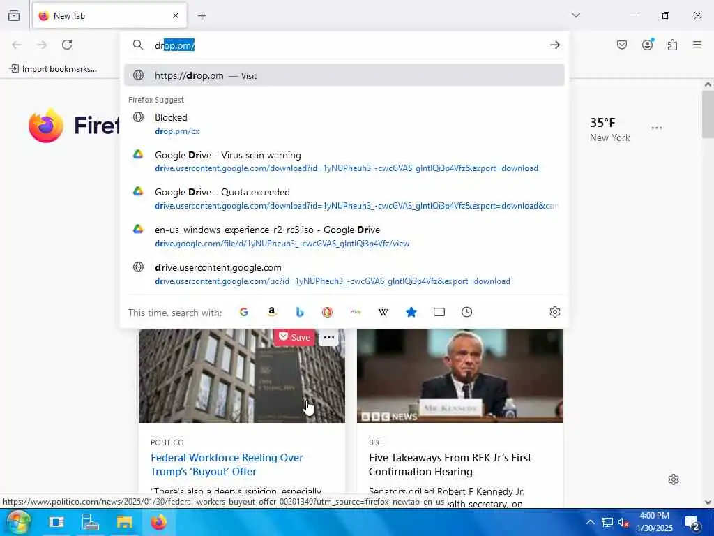Search this time with Wikipedia
The height and width of the screenshot is (536, 714).
(x=383, y=312)
